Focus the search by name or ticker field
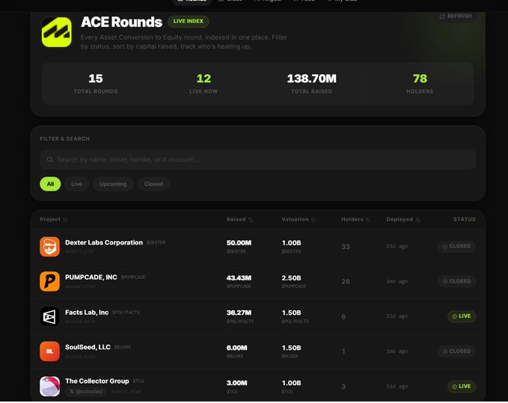The width and height of the screenshot is (508, 403). point(257,159)
